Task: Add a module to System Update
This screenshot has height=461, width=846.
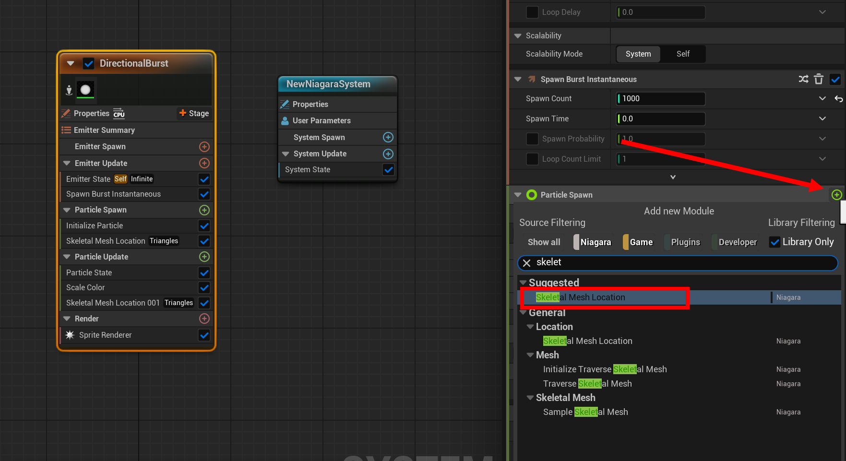Action: point(388,154)
